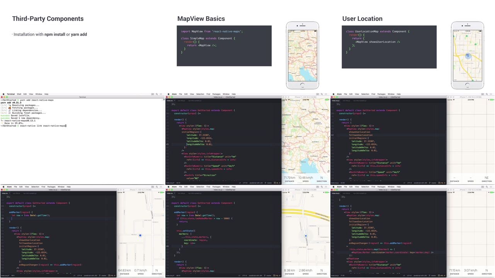Click the 71.15 km distance value in the 2:54 PM simulator
This screenshot has width=495, height=278.
coord(454,270)
